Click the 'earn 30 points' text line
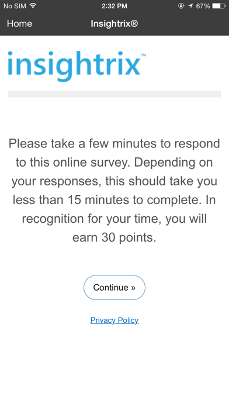Viewport: 229px width, 407px height. click(114, 237)
